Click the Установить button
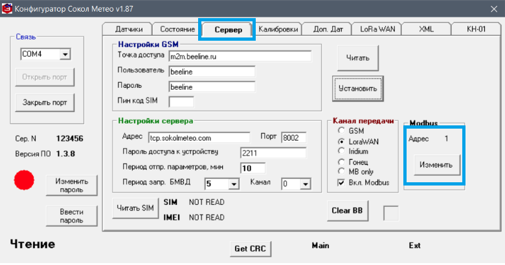This screenshot has height=265, width=505. pos(358,89)
